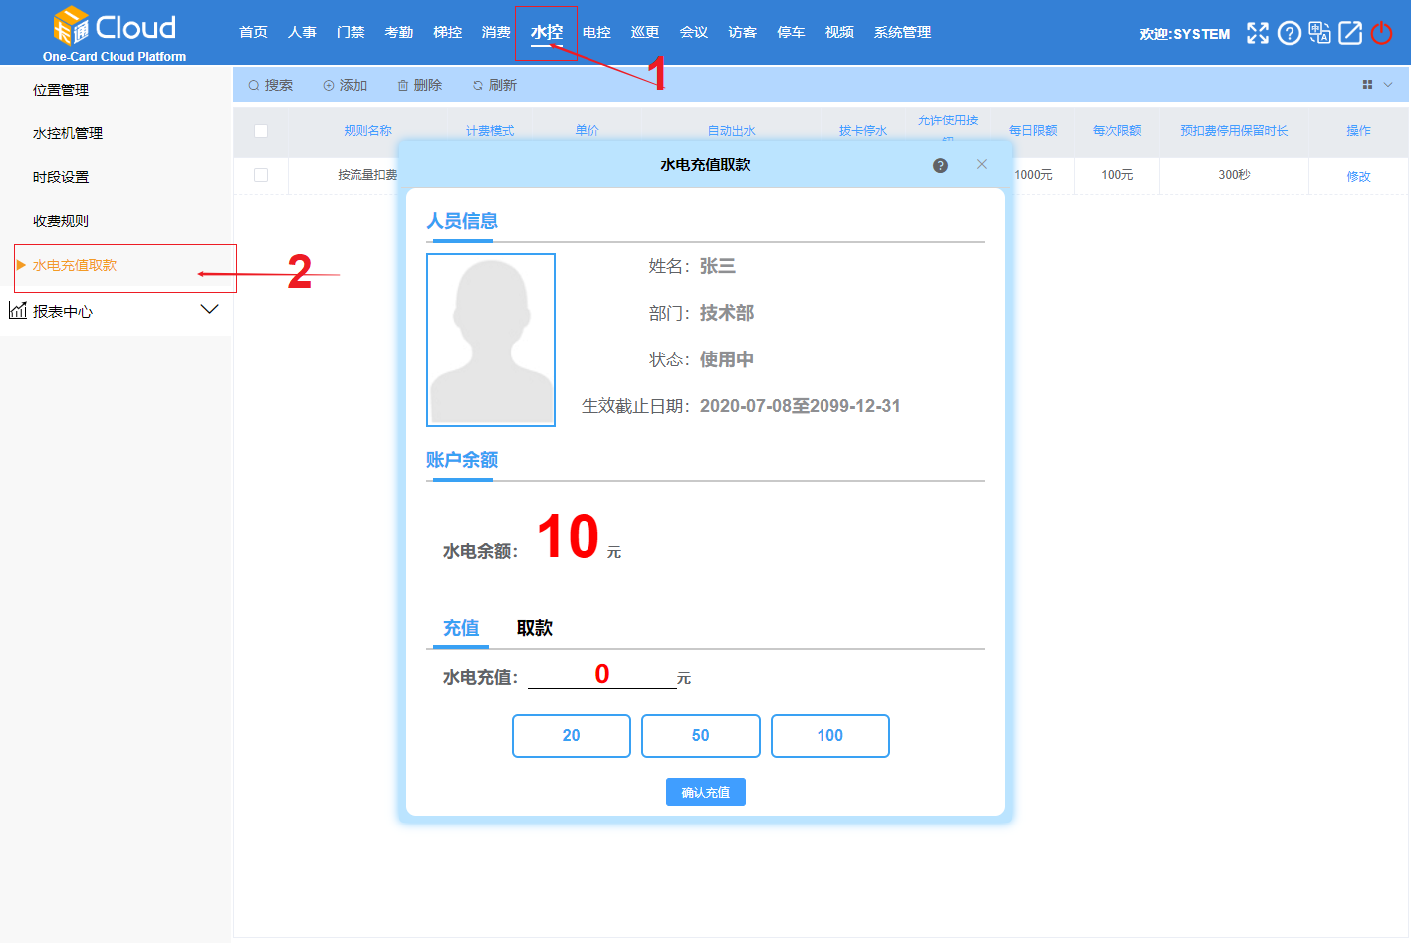
Task: Click the user avatar photo placeholder
Action: [x=491, y=340]
